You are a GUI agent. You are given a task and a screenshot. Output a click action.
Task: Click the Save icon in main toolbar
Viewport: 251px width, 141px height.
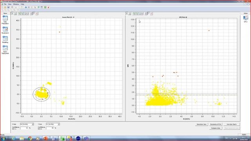point(8,7)
